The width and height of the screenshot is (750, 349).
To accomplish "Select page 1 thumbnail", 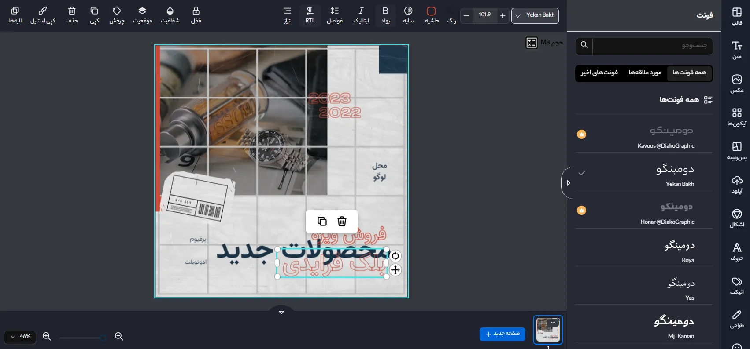I will (548, 330).
